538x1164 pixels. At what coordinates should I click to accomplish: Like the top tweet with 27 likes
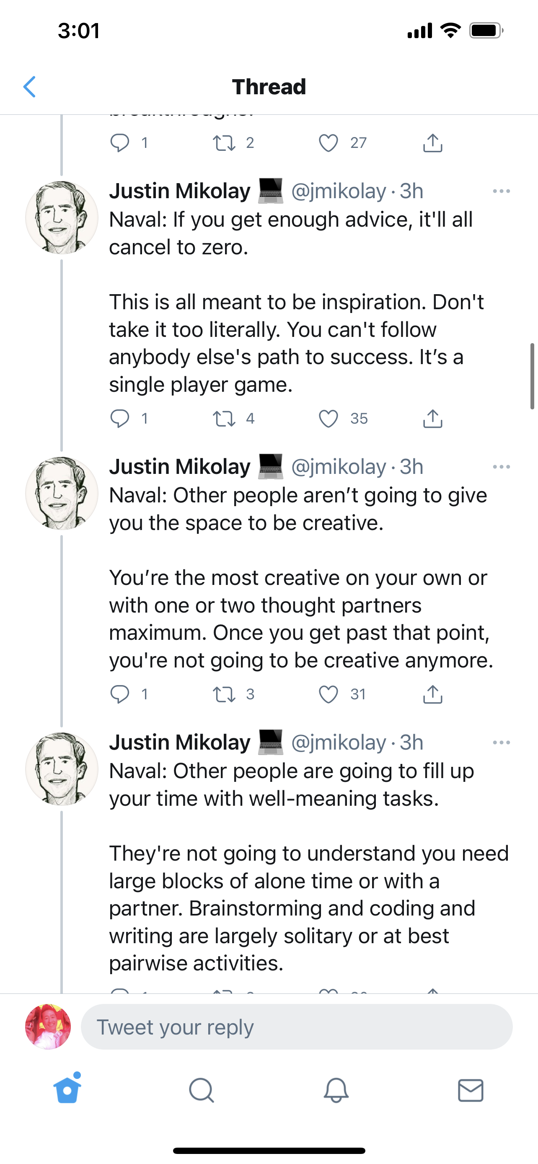[x=328, y=143]
